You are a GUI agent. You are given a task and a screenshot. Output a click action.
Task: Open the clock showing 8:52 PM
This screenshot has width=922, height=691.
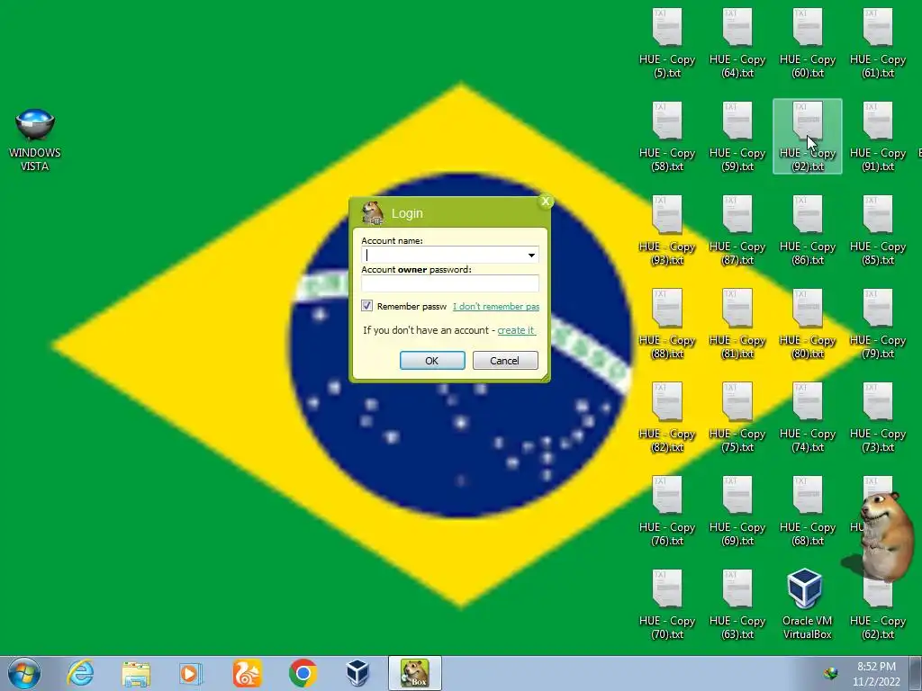(876, 673)
